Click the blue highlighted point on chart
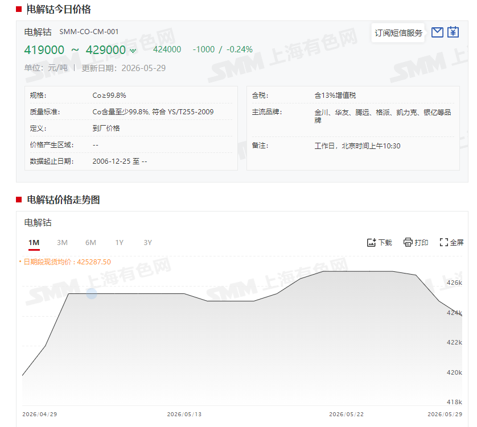 coord(92,293)
